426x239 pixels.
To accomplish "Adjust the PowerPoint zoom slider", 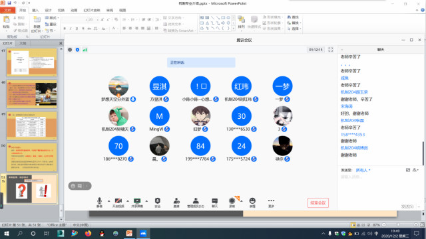I will (398, 225).
